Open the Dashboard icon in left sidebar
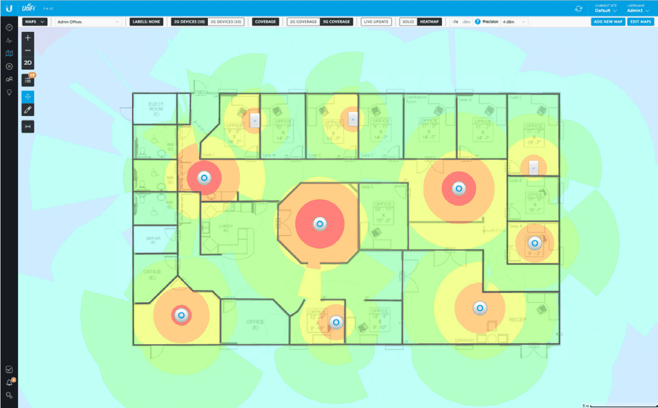The width and height of the screenshot is (658, 408). 9,28
